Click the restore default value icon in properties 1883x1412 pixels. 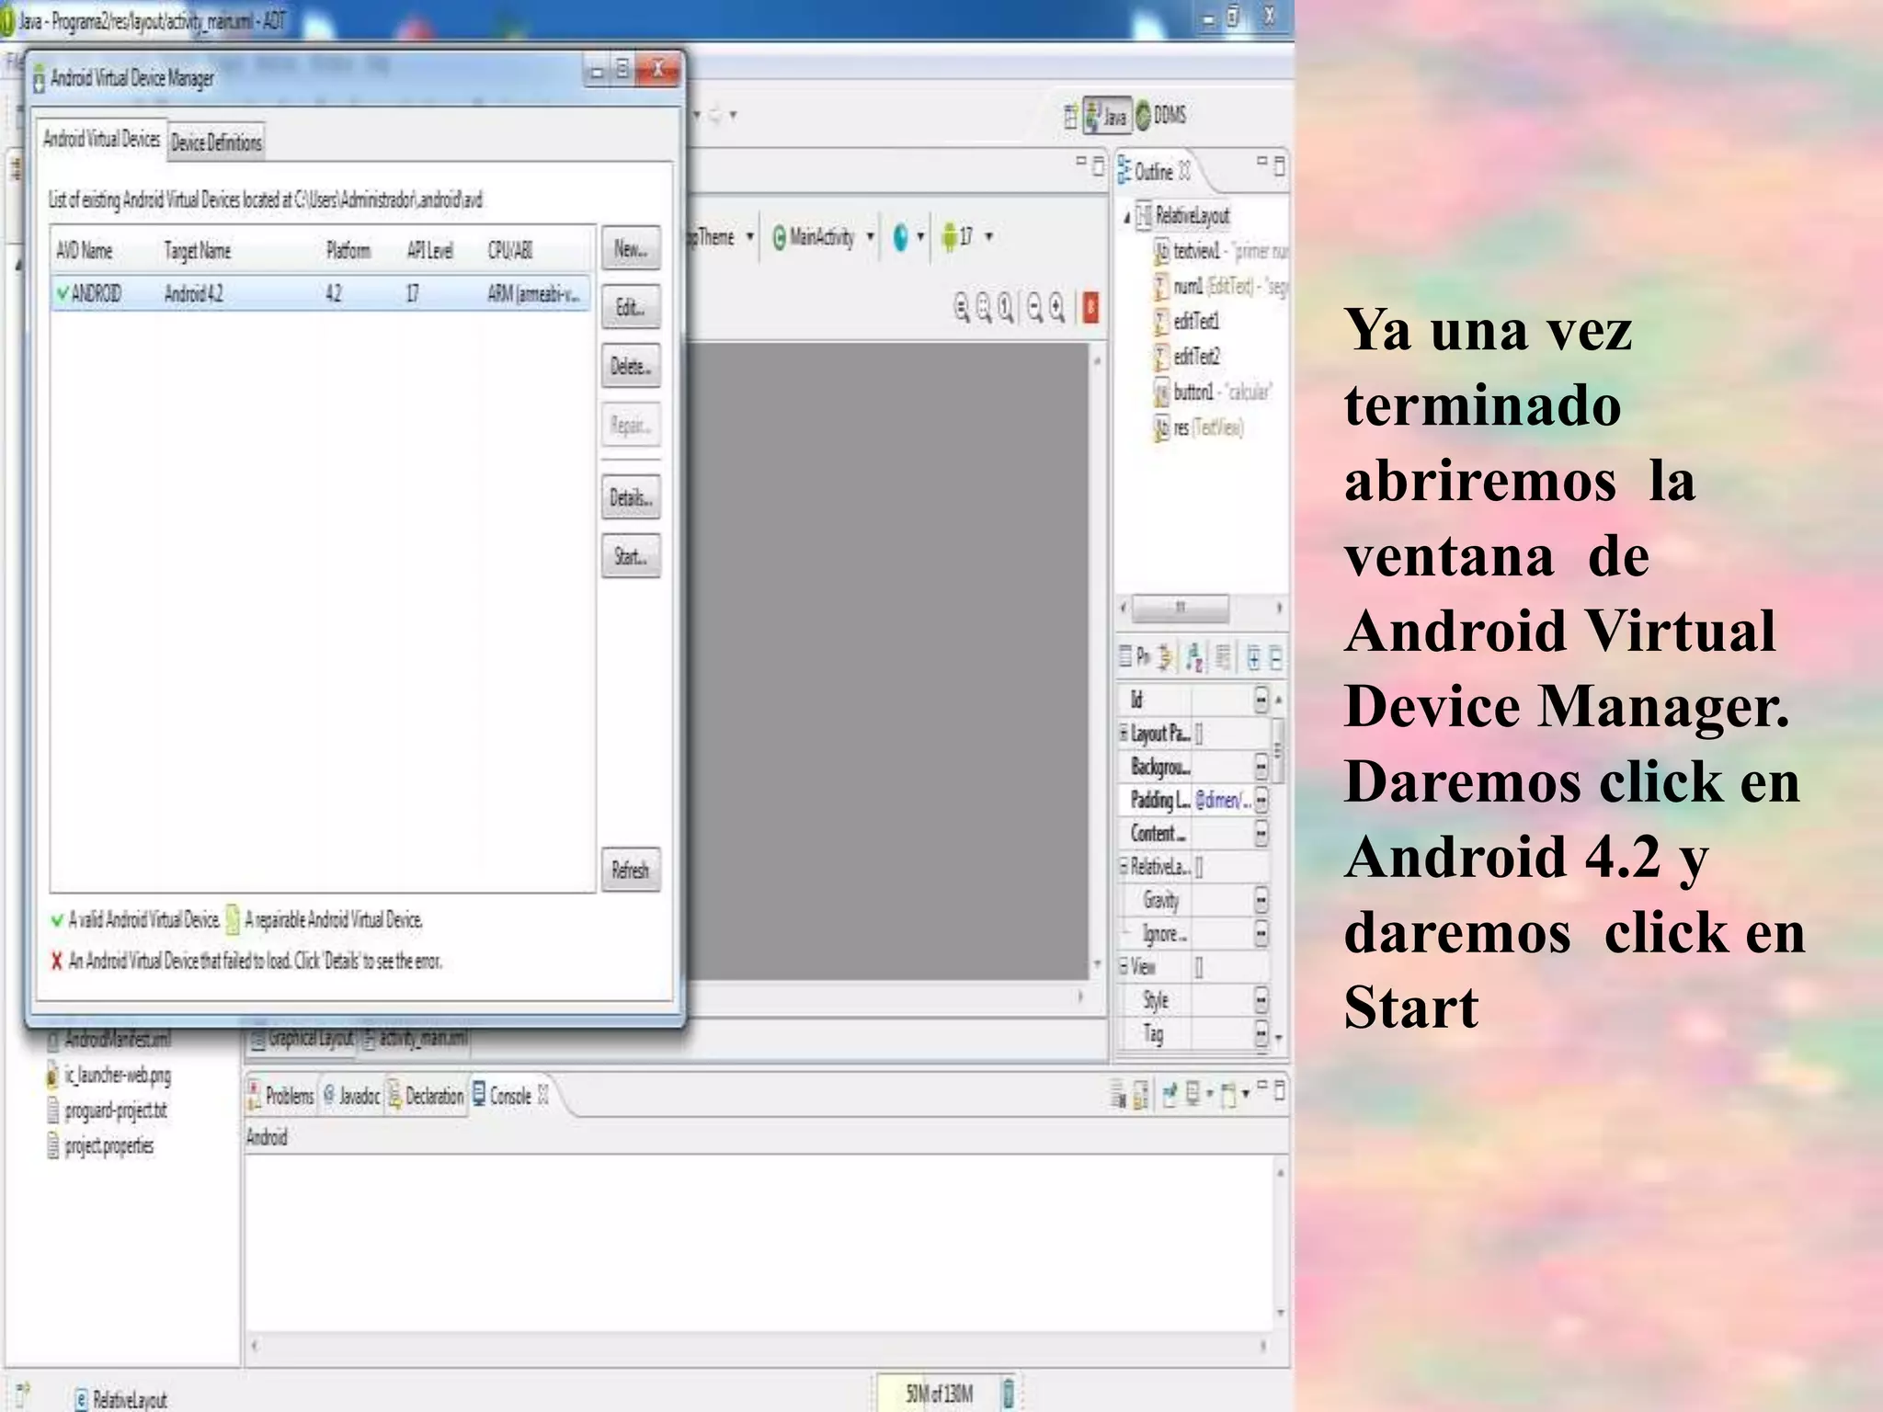pos(1223,657)
